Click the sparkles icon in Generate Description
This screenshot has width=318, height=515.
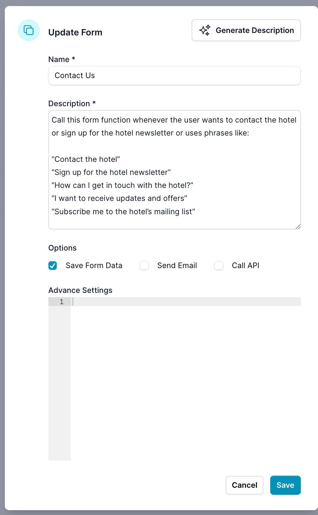(x=205, y=30)
